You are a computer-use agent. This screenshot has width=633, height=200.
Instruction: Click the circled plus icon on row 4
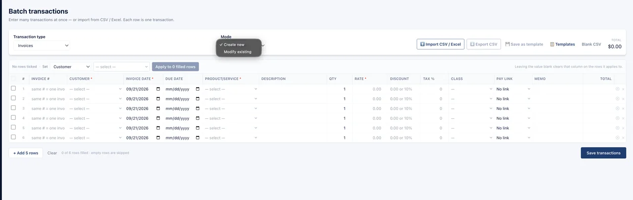618,118
